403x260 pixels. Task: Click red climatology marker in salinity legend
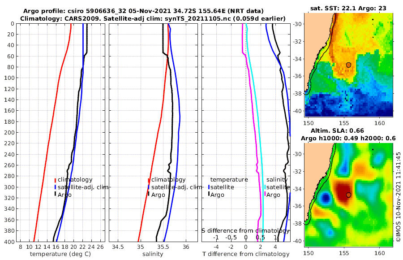click(149, 180)
